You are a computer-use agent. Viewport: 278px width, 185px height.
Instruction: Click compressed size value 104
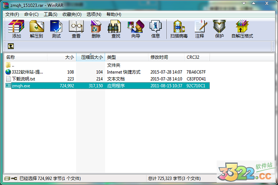99,72
